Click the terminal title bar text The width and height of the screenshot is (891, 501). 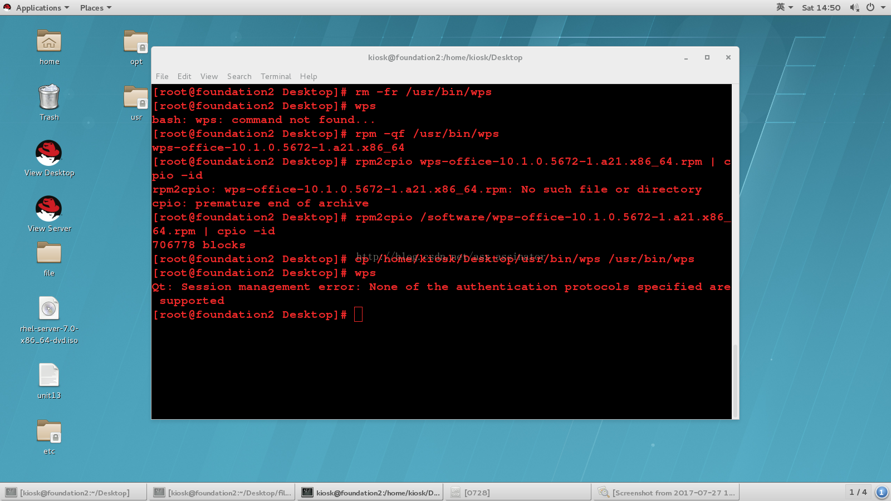445,57
